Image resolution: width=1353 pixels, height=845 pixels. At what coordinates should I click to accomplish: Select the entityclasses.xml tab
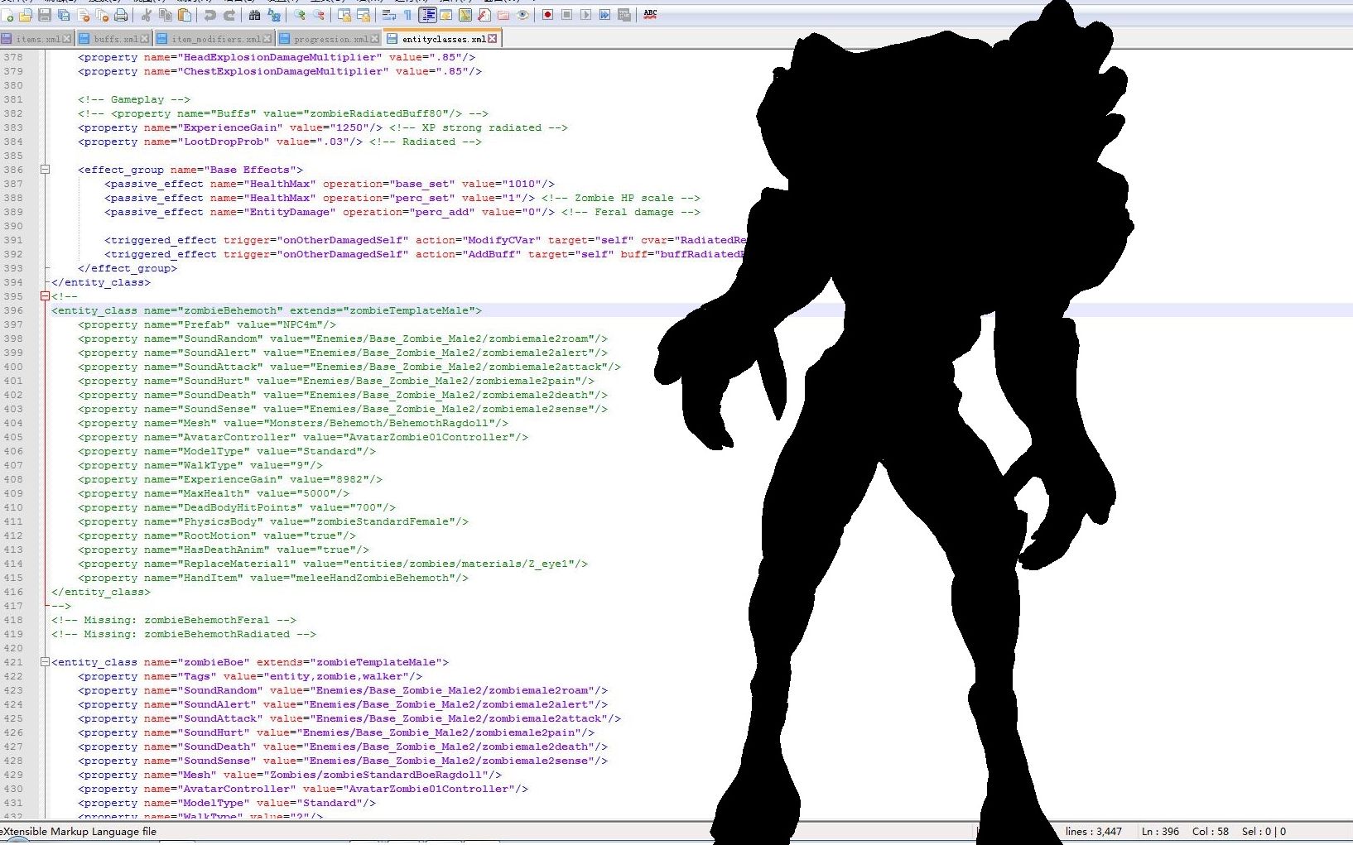443,39
